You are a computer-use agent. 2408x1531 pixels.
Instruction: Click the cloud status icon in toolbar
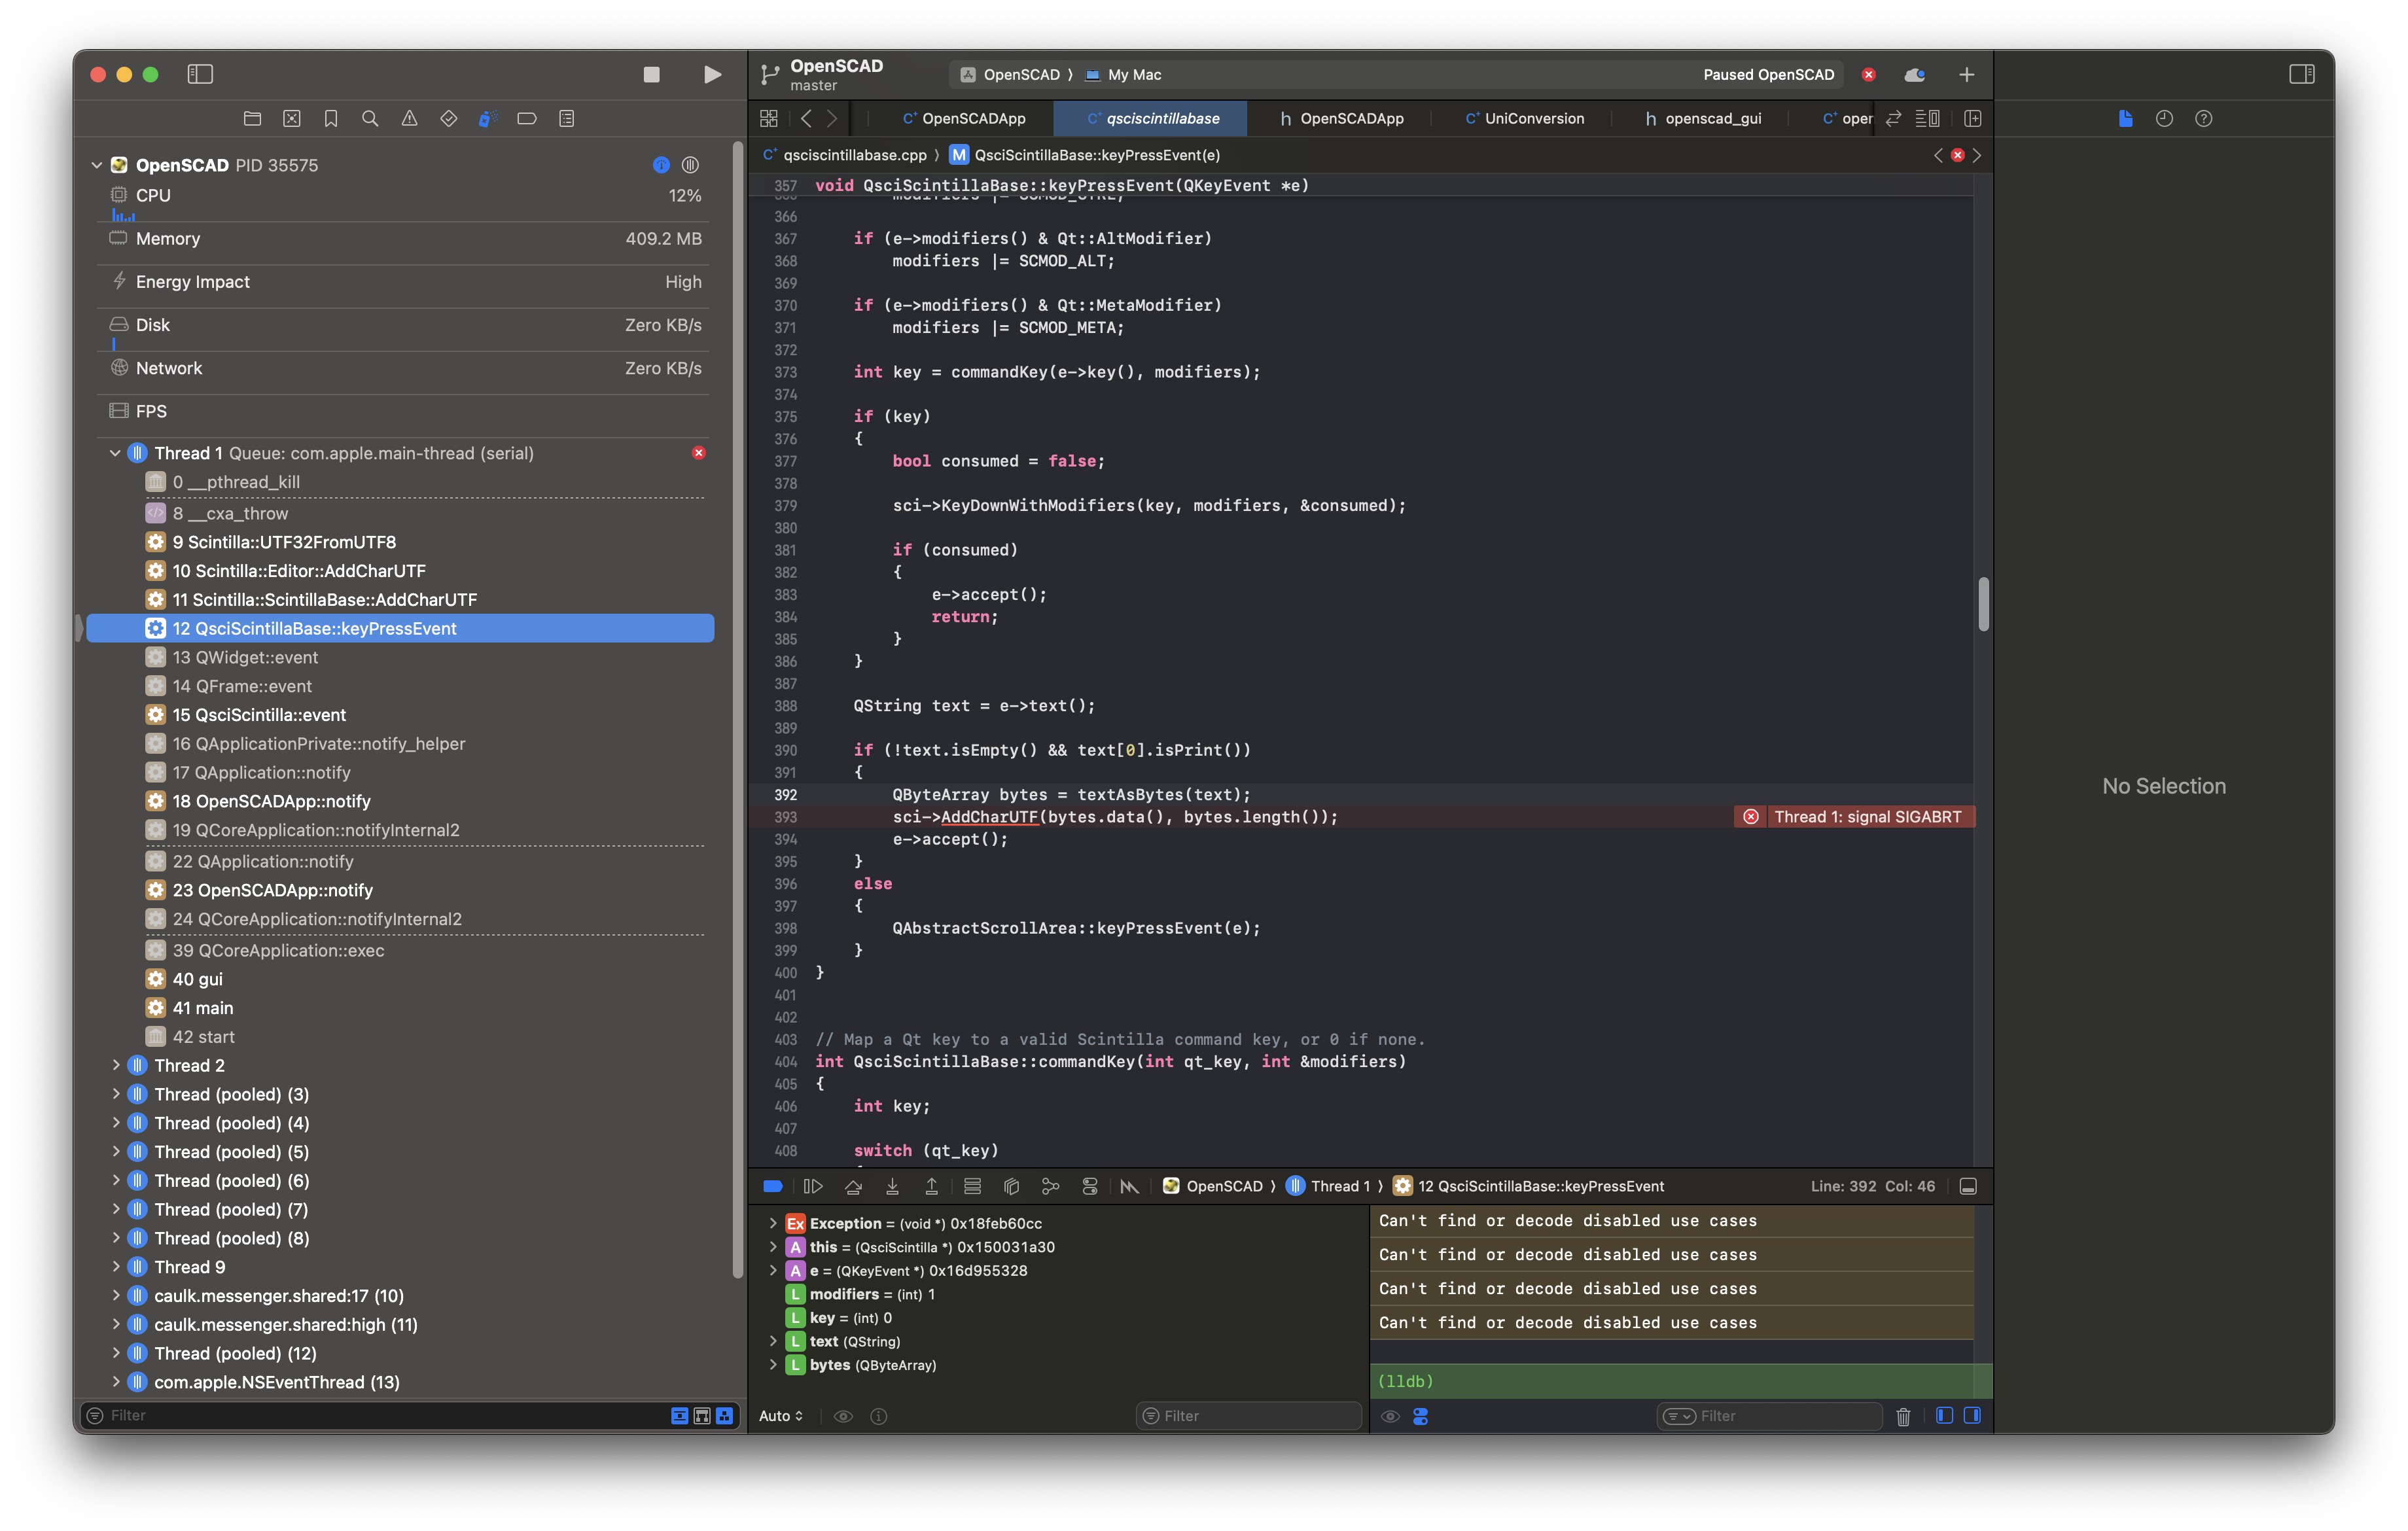pyautogui.click(x=1914, y=74)
